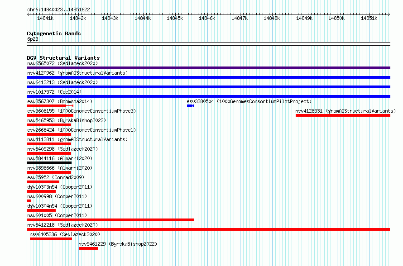
Task: Click the blue bar under nsv6413213
Action: [x=208, y=87]
